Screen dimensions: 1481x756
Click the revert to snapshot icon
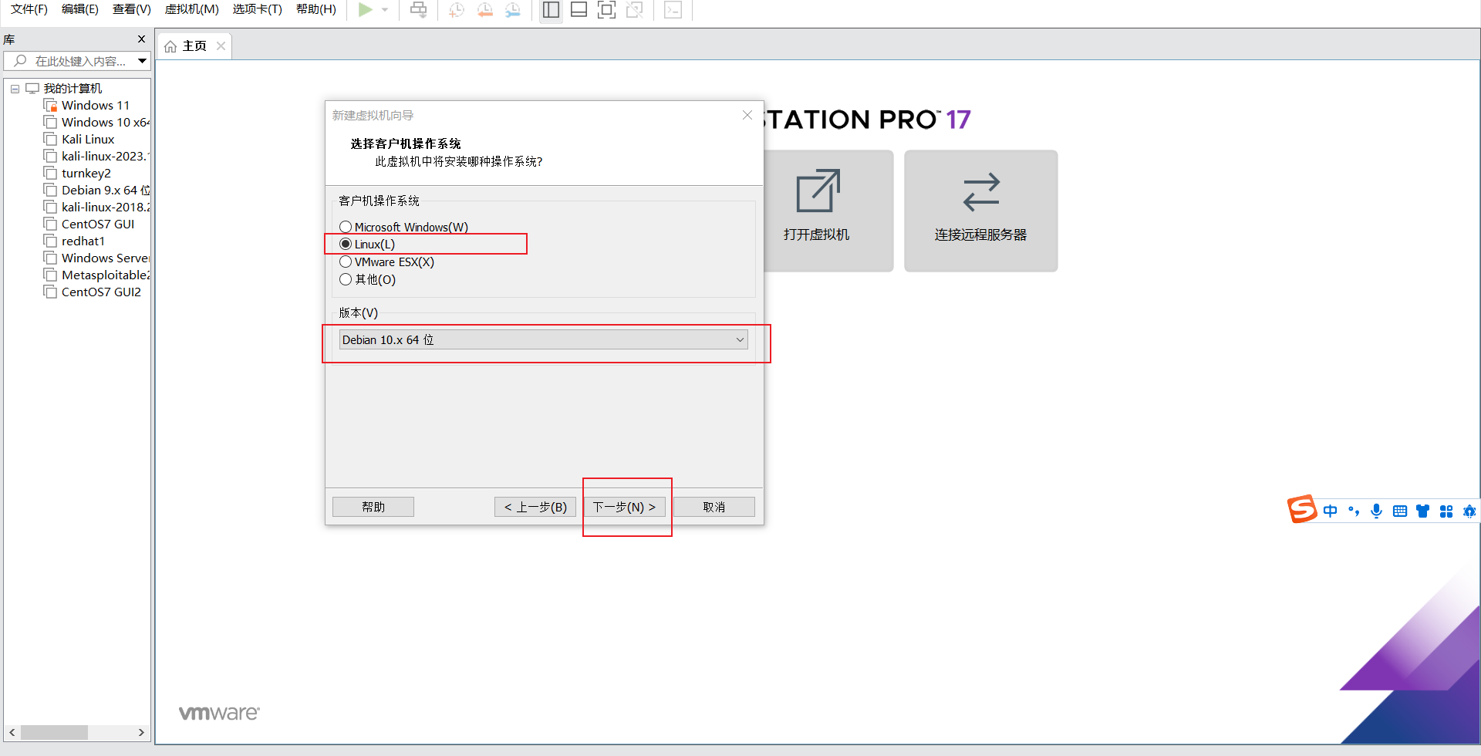(x=485, y=10)
